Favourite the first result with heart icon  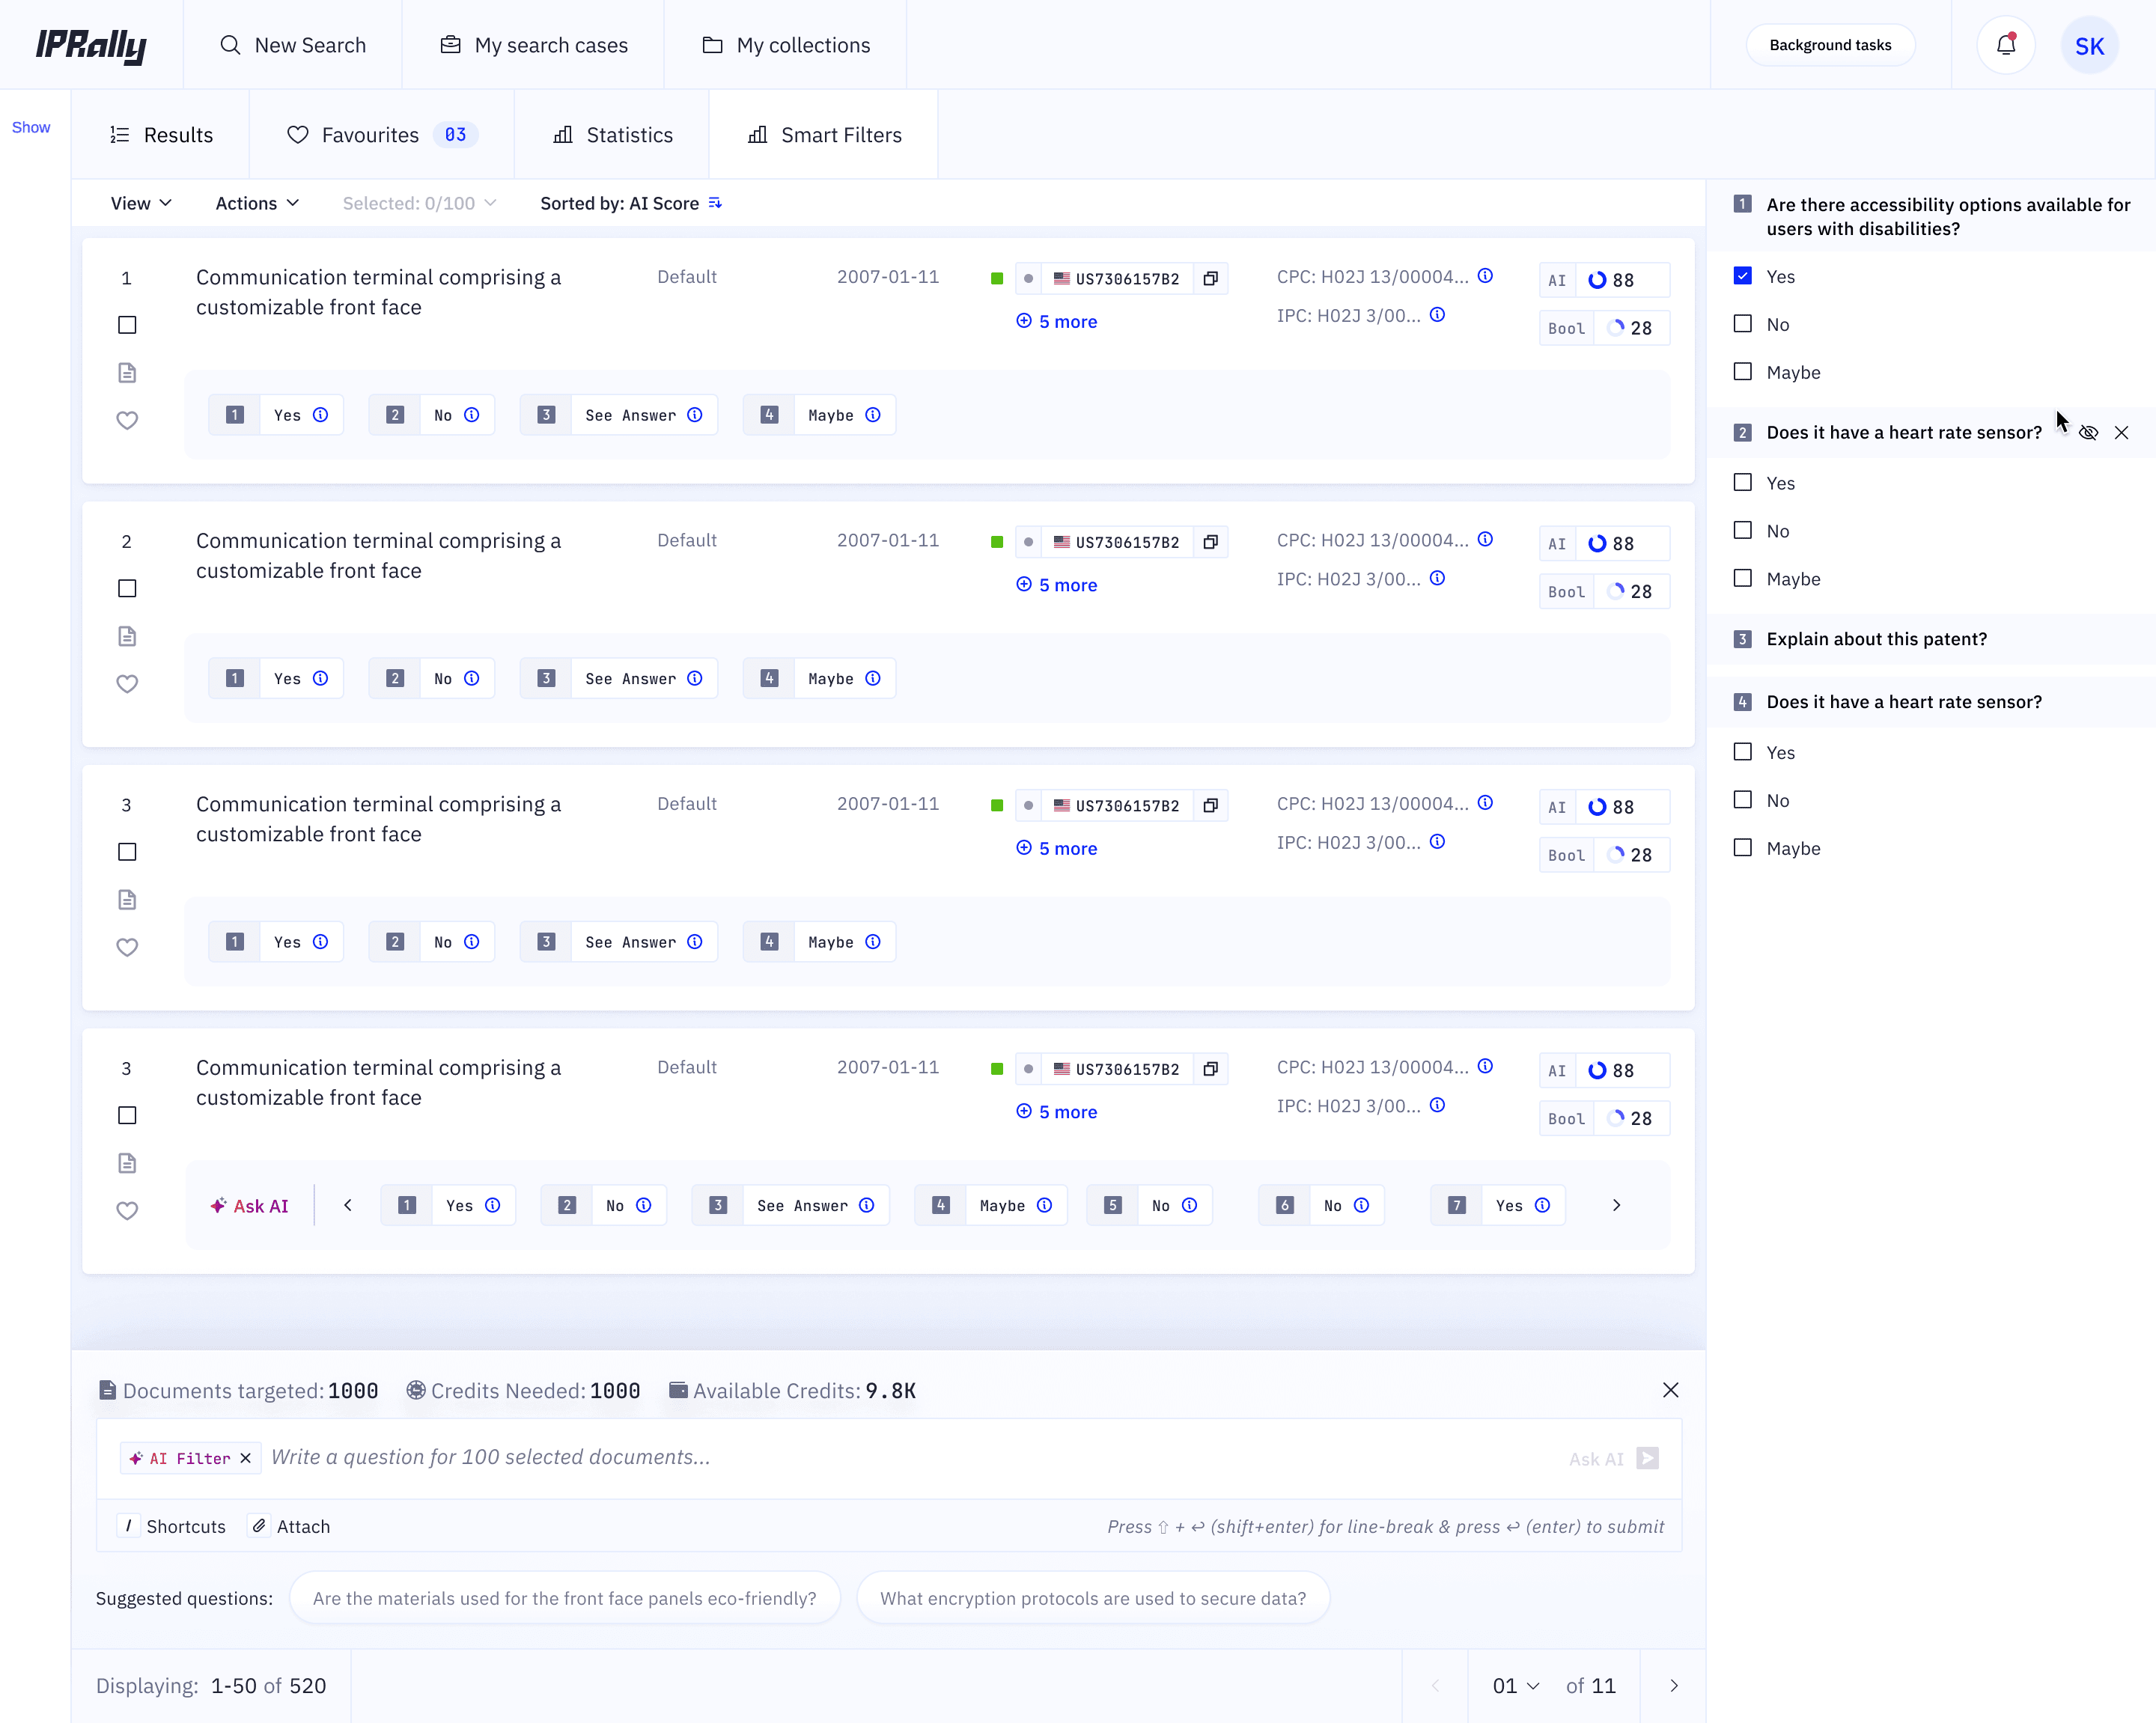pos(127,421)
